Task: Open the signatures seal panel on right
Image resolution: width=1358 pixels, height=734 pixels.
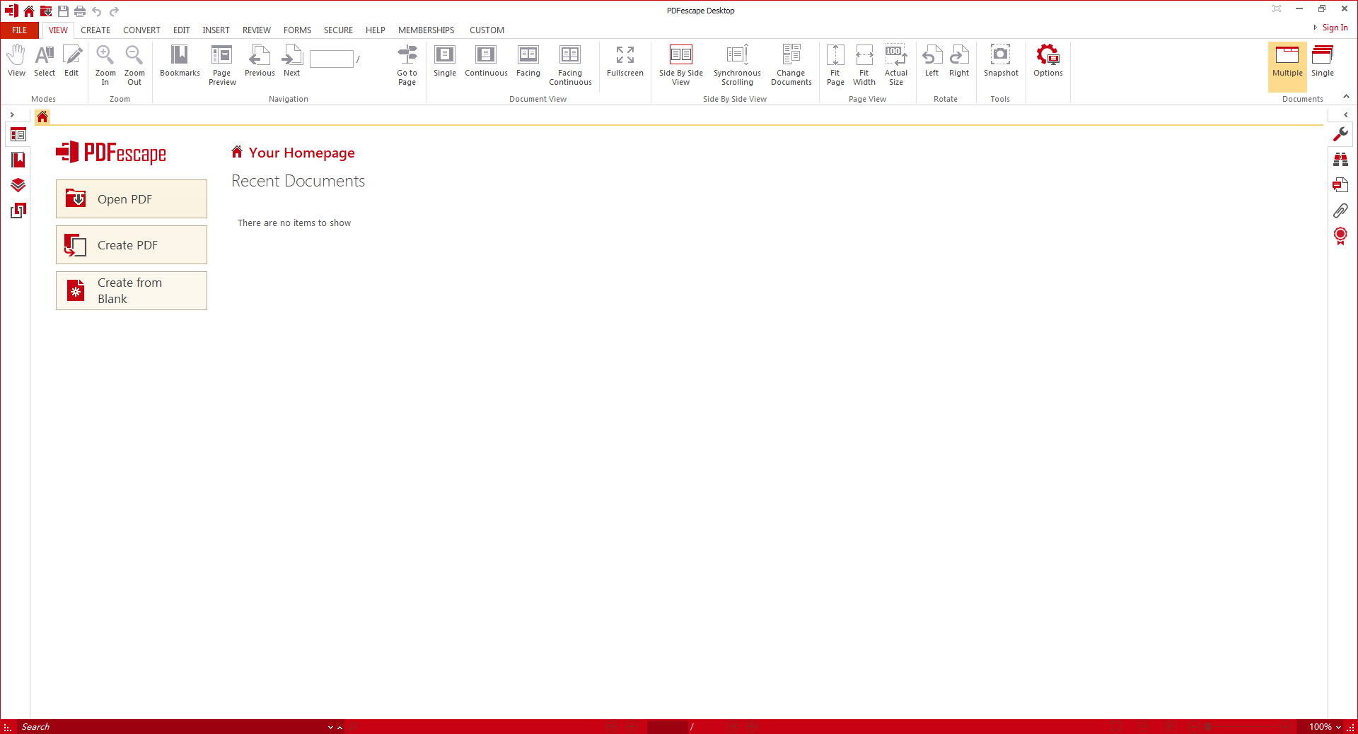Action: [1340, 236]
